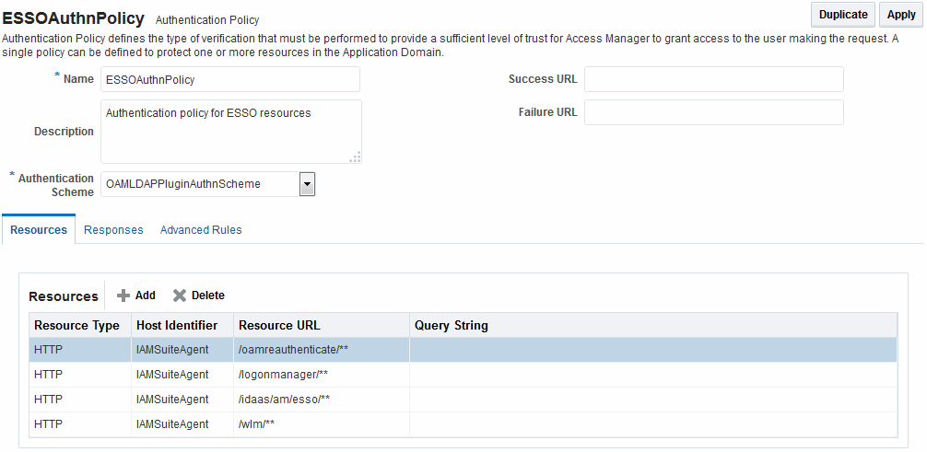Select the /wlm/** resource row
Screen dimensions: 927x452
pos(463,424)
